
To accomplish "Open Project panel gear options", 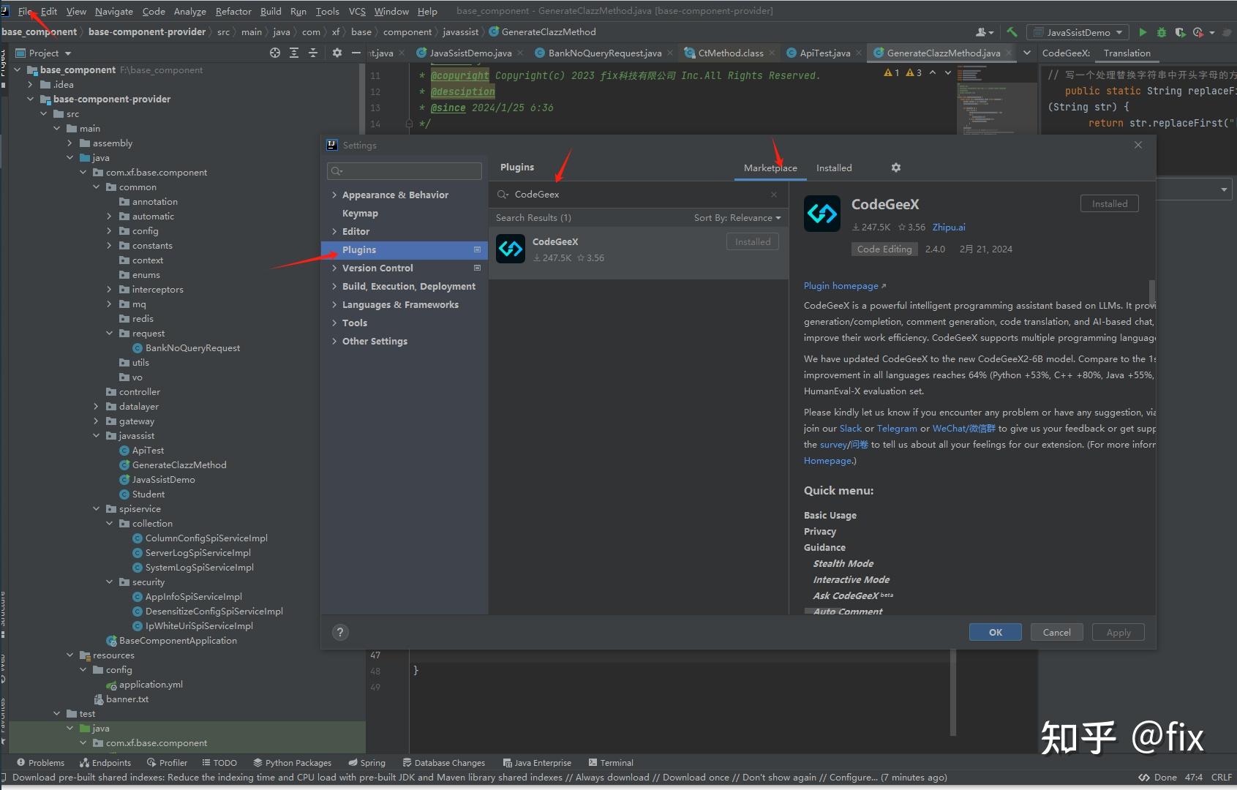I will click(337, 53).
